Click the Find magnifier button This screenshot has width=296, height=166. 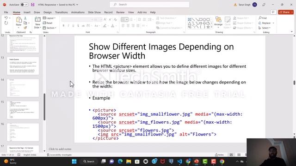click(x=263, y=18)
